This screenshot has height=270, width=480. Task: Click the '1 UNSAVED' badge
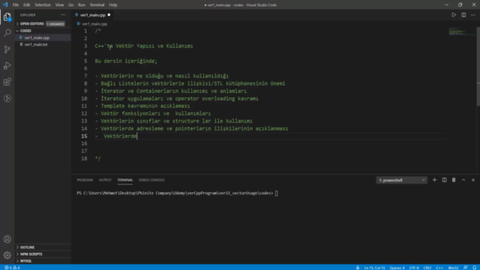click(x=55, y=24)
